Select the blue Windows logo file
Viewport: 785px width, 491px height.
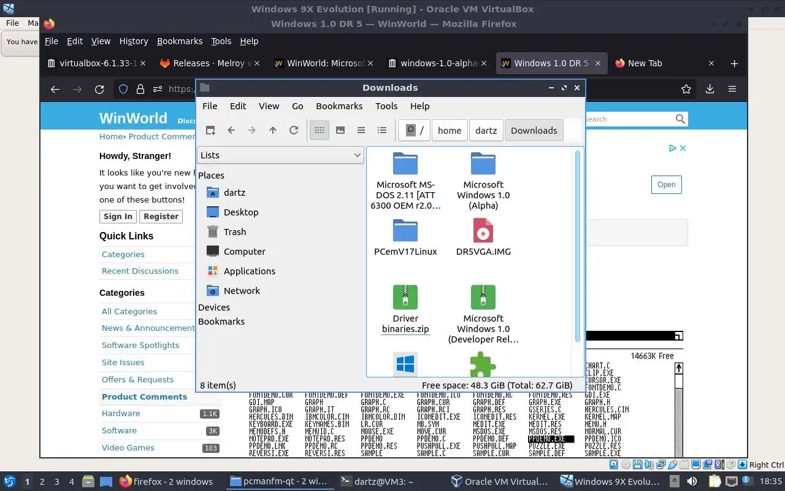coord(405,364)
